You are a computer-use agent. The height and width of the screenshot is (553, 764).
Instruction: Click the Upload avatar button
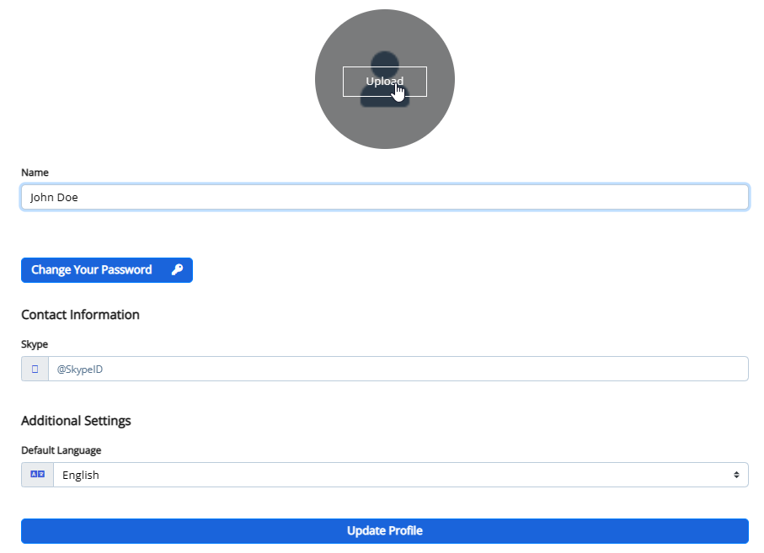click(x=384, y=82)
